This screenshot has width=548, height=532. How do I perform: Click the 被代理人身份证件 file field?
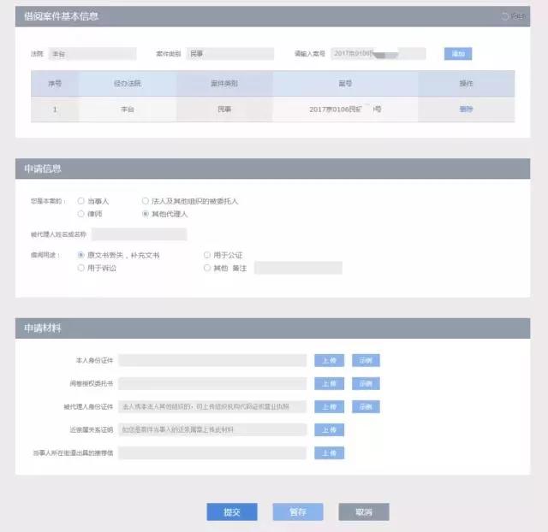(x=212, y=406)
